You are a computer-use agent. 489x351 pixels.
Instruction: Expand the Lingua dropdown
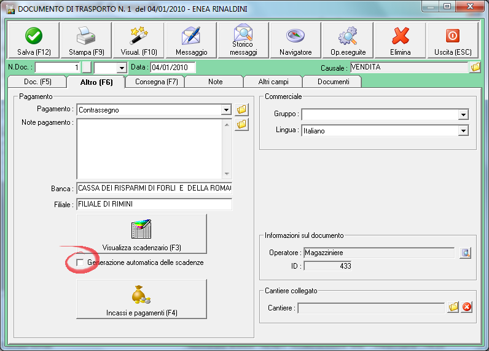(x=463, y=131)
